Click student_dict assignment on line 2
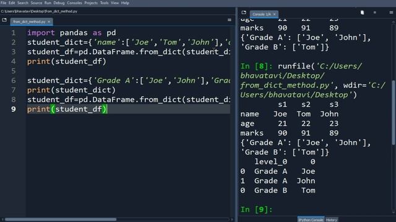Viewport: 396px width, 222px height. pos(129,43)
